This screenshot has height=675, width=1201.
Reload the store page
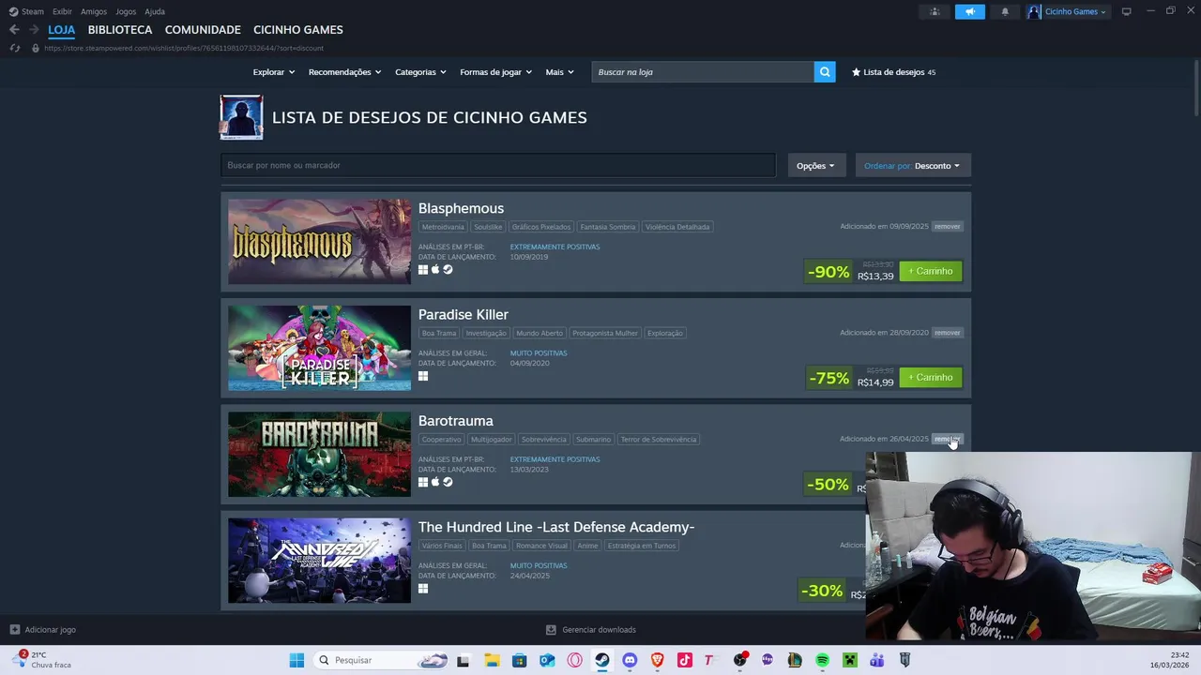coord(14,48)
